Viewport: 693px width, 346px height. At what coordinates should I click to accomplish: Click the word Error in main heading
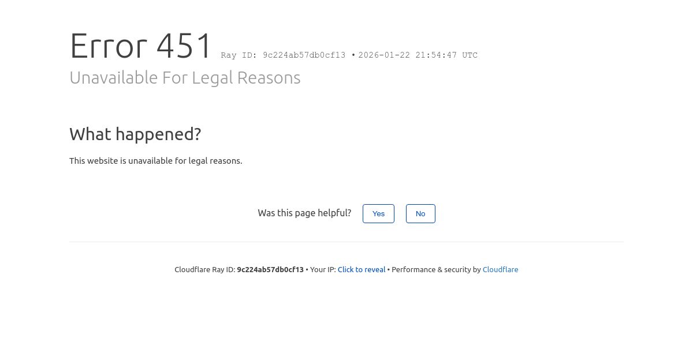pos(109,46)
